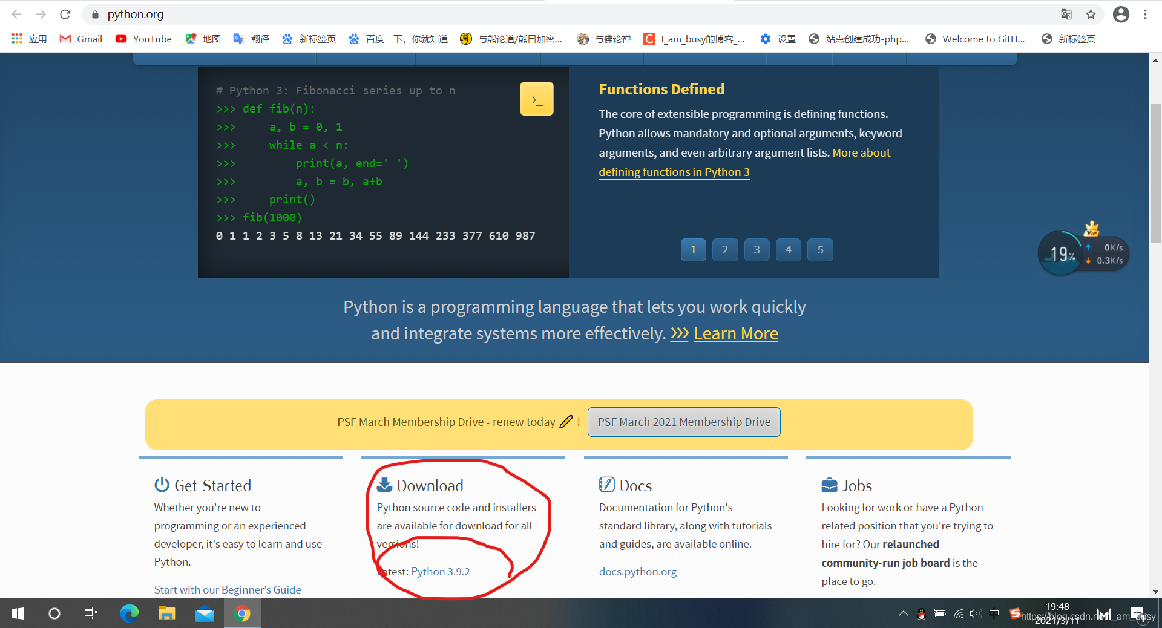Viewport: 1162px width, 628px height.
Task: Open the 翻译 translate bookmark
Action: (251, 39)
